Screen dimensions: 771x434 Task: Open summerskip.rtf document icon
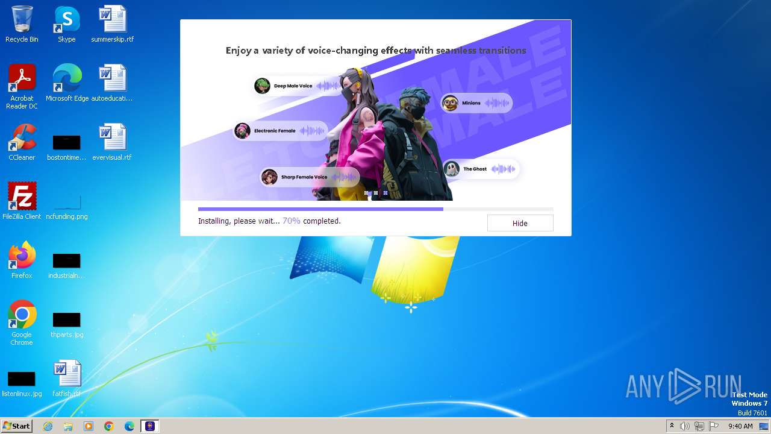coord(113,24)
